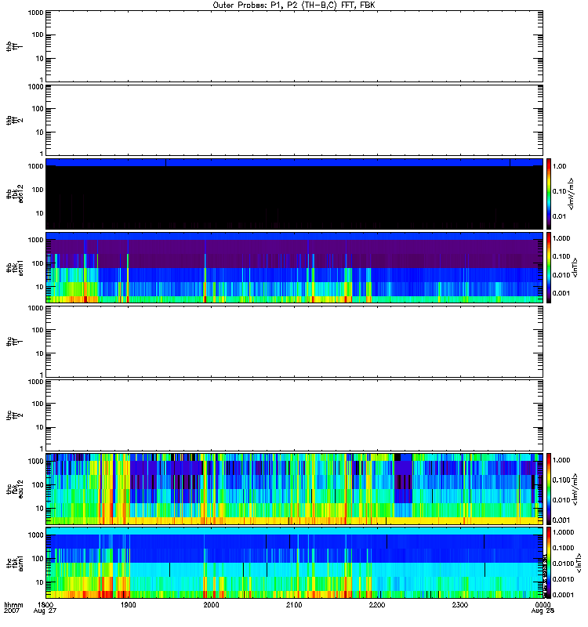The image size is (588, 627).
Task: Click the 1900 time axis label
Action: click(x=129, y=606)
